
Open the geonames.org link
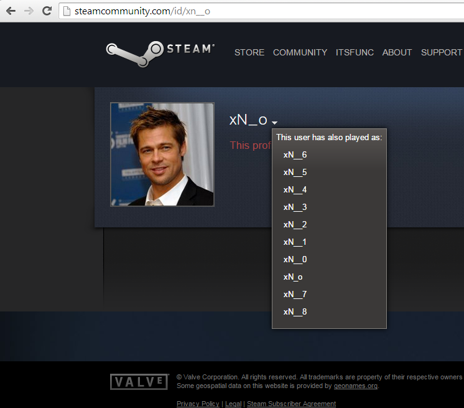coord(356,386)
